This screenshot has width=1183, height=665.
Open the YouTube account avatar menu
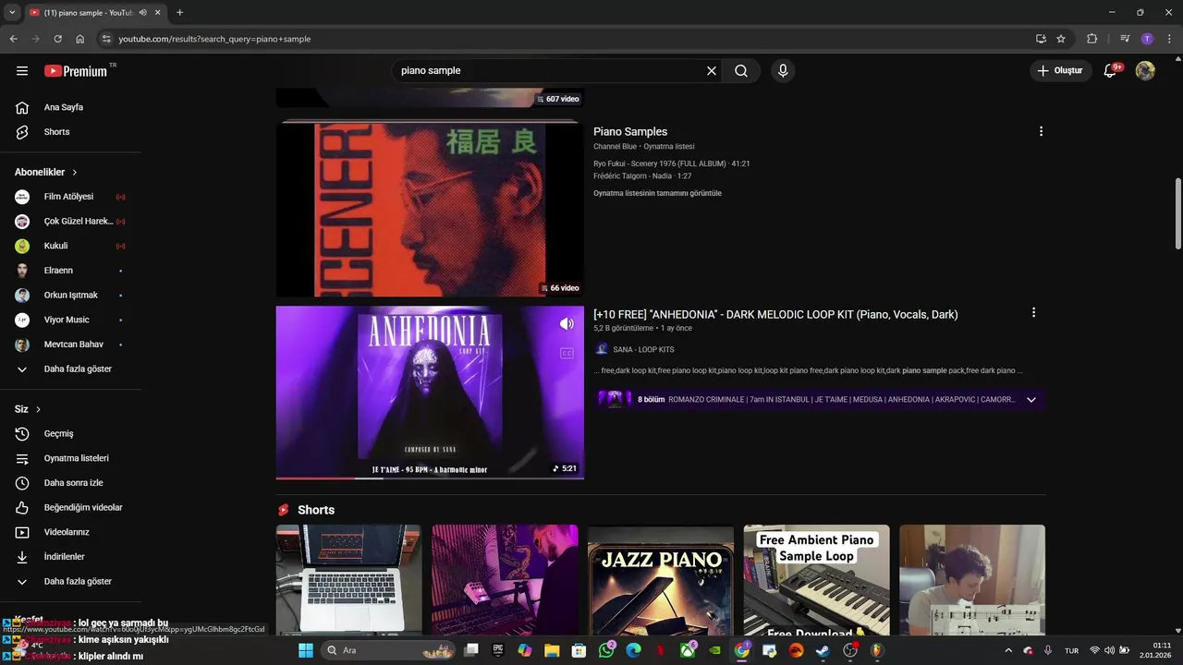1145,71
